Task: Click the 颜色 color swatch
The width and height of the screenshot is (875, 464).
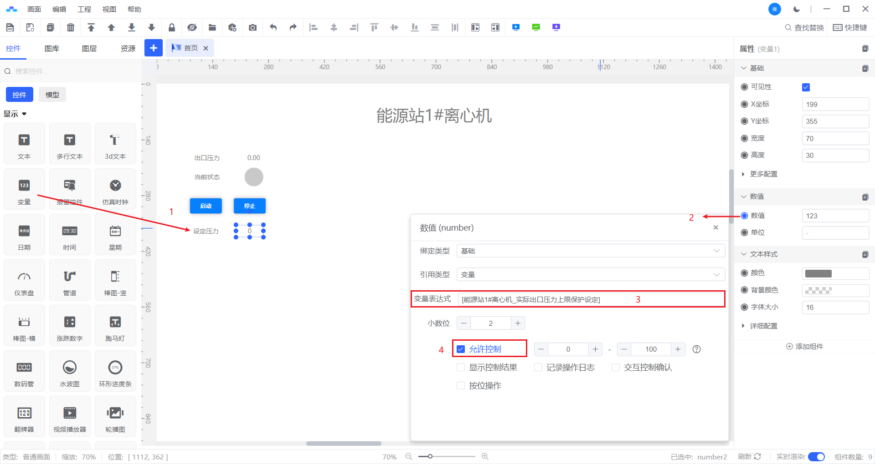Action: tap(818, 273)
